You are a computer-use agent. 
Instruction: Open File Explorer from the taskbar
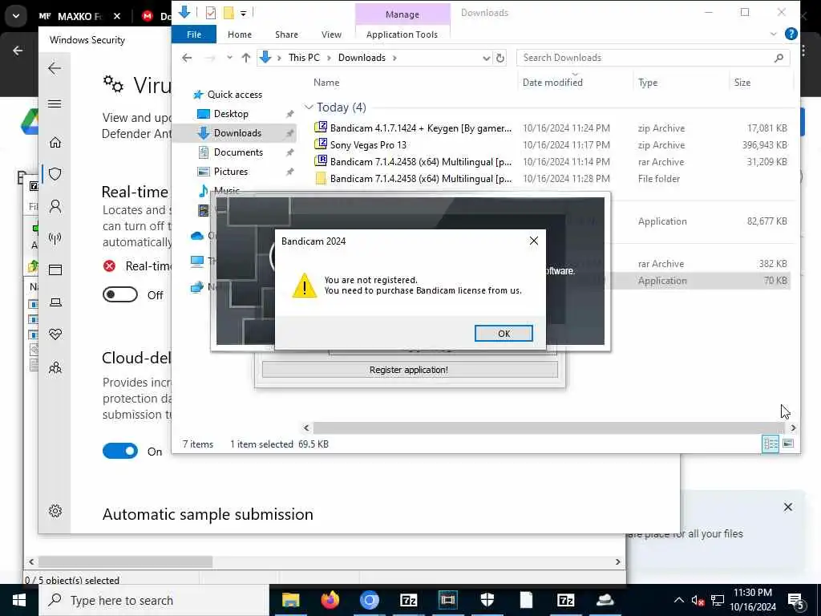(x=290, y=600)
